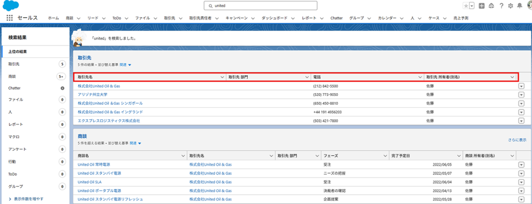Open the 取引先 sort order 関連 dropdown

(126, 65)
